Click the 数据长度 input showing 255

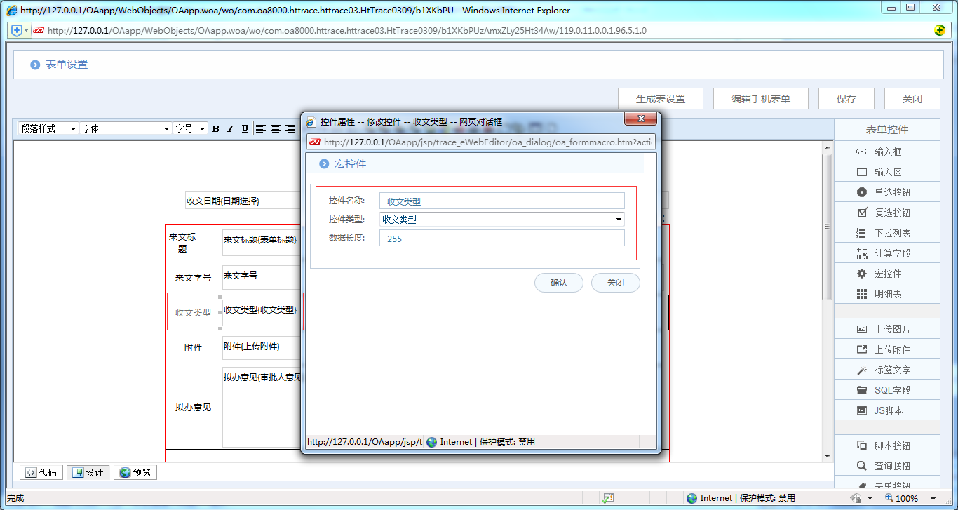click(501, 237)
